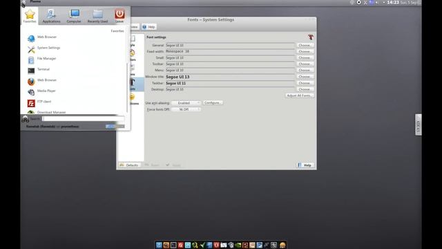442x249 pixels.
Task: Focus the launcher Search field
Action: click(83, 119)
